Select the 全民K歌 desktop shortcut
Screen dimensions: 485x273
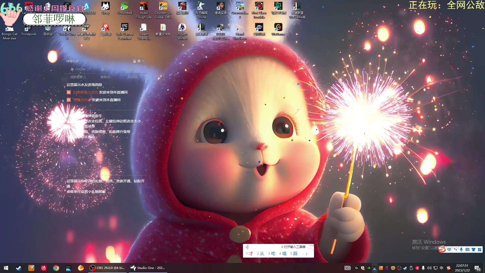pyautogui.click(x=105, y=30)
